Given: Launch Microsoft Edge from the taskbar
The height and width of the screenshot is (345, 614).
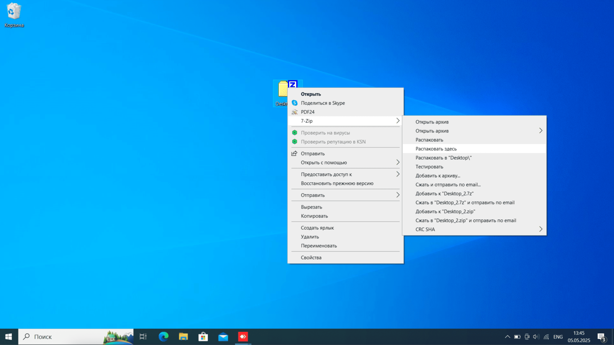Looking at the screenshot, I should (x=163, y=337).
